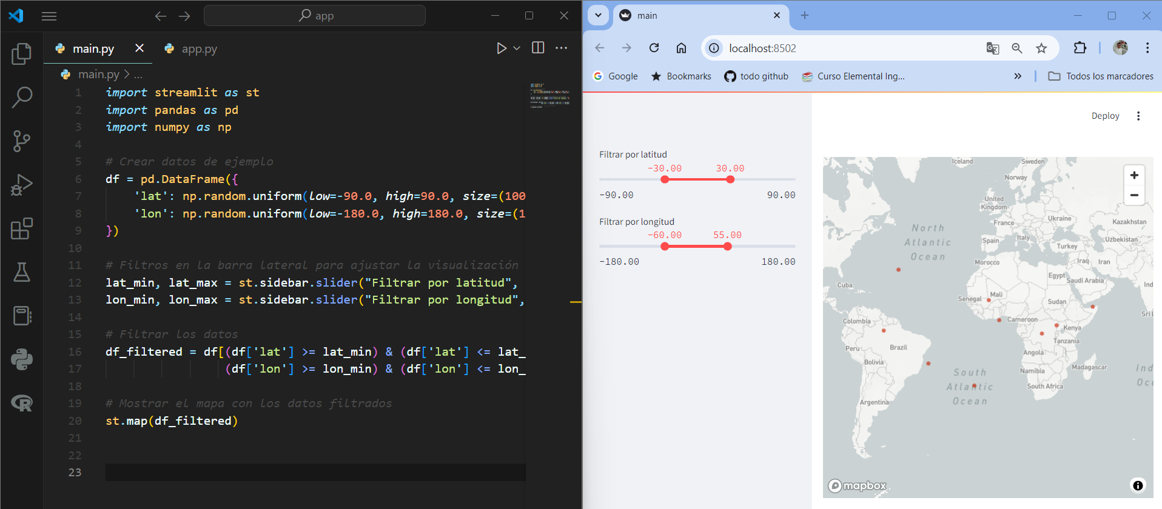Bookmark this page with the star icon

click(x=1041, y=48)
